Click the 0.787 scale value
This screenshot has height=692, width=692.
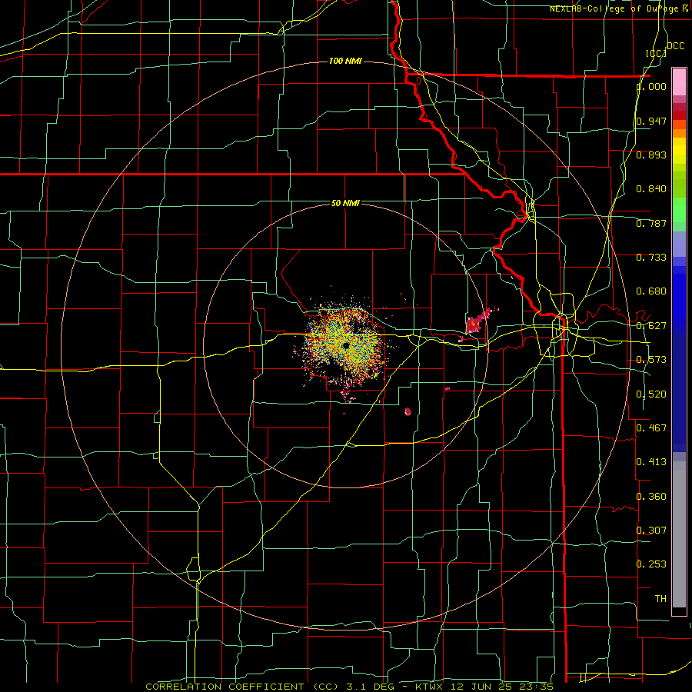coord(651,223)
